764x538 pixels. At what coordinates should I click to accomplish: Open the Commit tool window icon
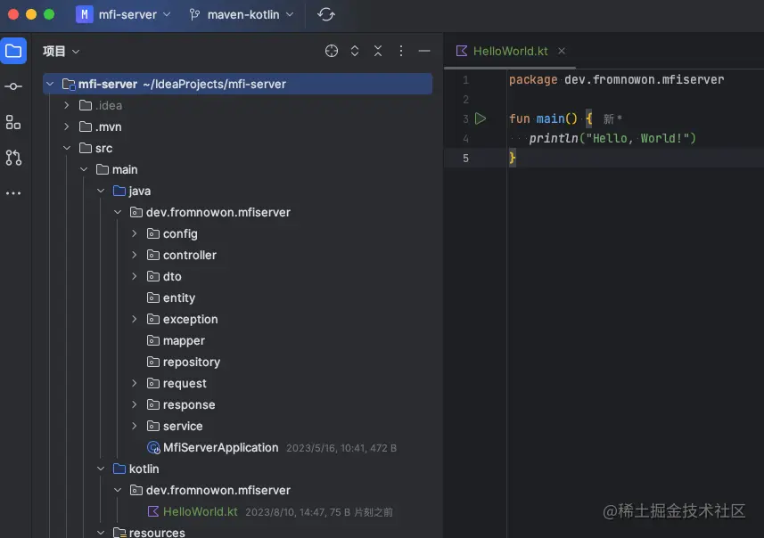[x=13, y=86]
